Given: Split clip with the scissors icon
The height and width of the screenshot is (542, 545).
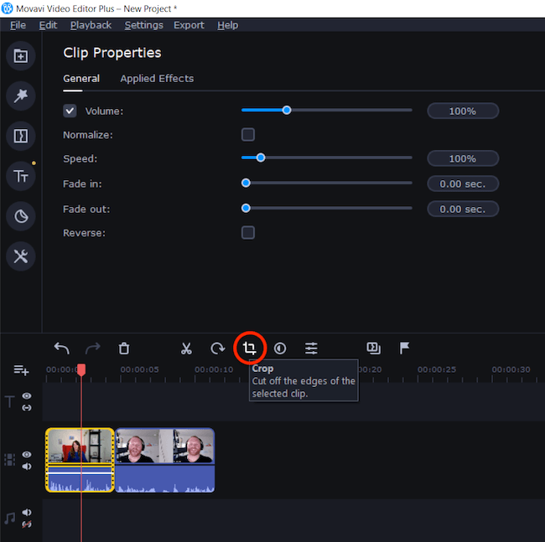Looking at the screenshot, I should point(186,348).
